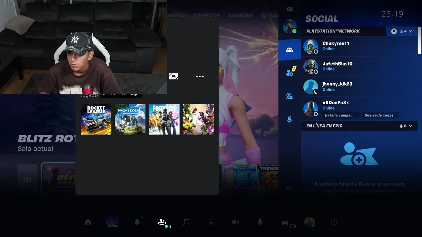Select the Rocket League game thumbnail
422x237 pixels.
(96, 119)
